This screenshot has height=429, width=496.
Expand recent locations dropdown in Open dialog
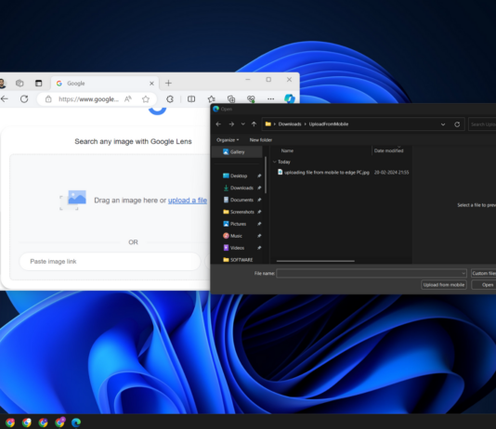[243, 124]
